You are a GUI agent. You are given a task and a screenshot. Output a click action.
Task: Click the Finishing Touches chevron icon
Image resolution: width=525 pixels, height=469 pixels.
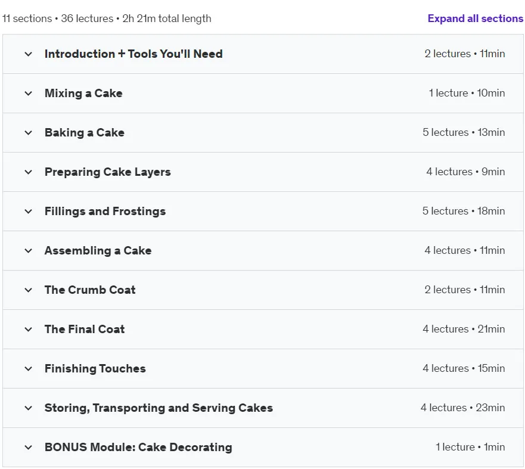click(29, 368)
